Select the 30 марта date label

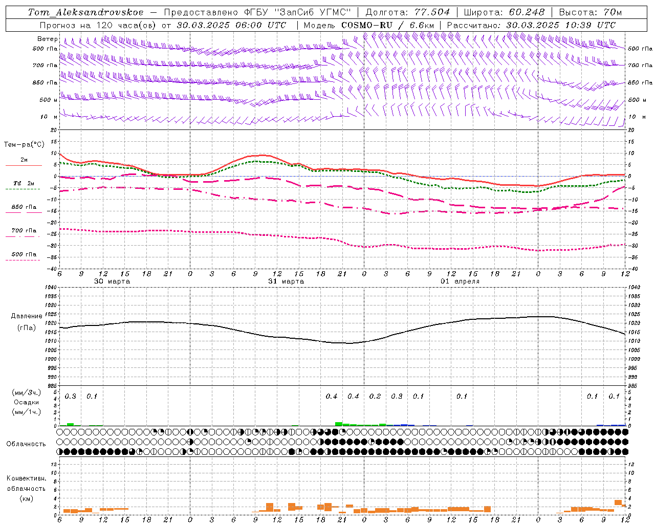tap(112, 281)
